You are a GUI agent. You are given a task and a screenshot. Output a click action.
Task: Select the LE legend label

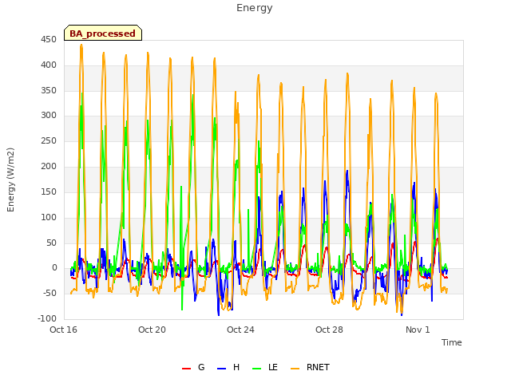pyautogui.click(x=273, y=367)
